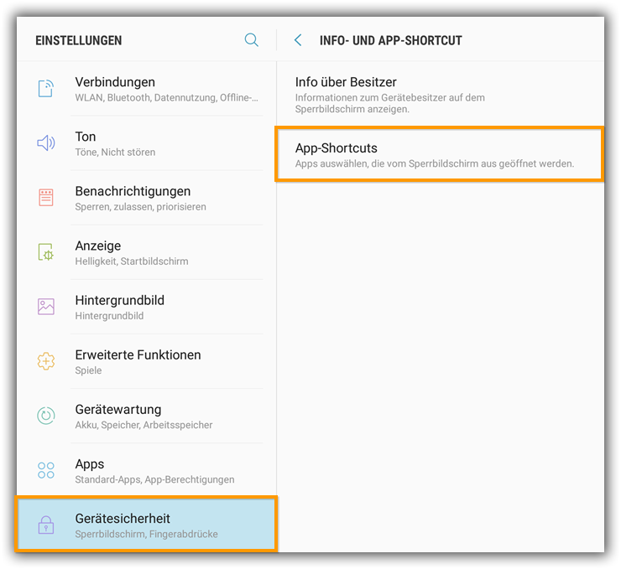
Task: Go back using the left chevron arrow
Action: (298, 40)
